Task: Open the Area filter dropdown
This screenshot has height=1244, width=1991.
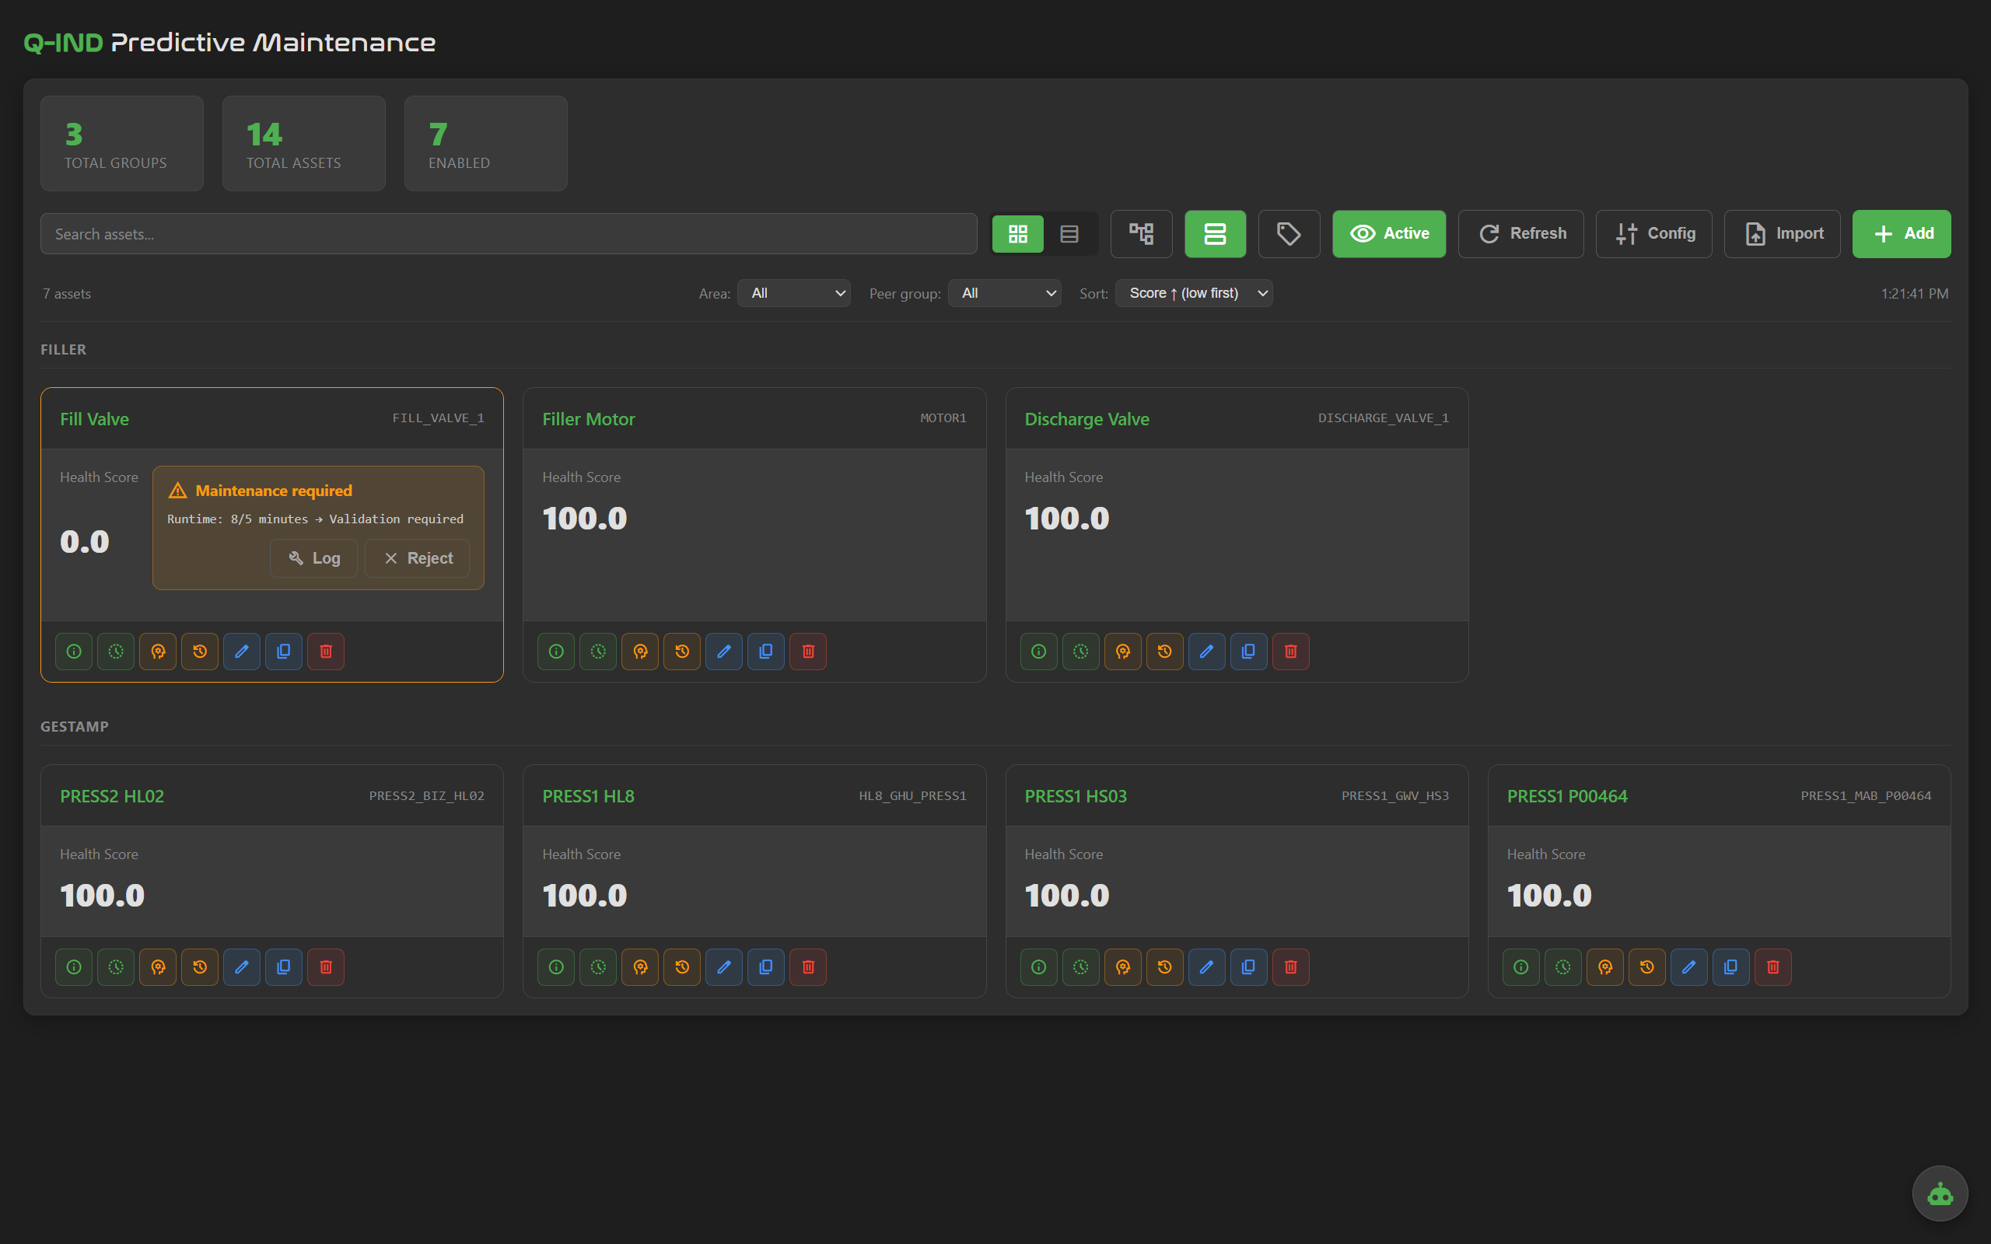Action: click(x=794, y=294)
